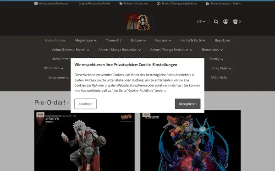Image resolution: width=275 pixels, height=171 pixels.
Task: Expand the MegaHouse menu
Action: 86,40
